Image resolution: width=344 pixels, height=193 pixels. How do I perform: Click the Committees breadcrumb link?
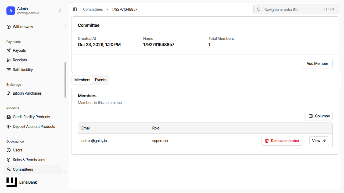coord(93,9)
